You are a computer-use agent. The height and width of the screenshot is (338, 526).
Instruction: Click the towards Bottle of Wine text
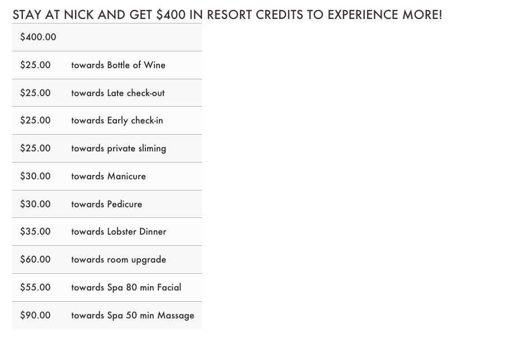click(x=118, y=65)
